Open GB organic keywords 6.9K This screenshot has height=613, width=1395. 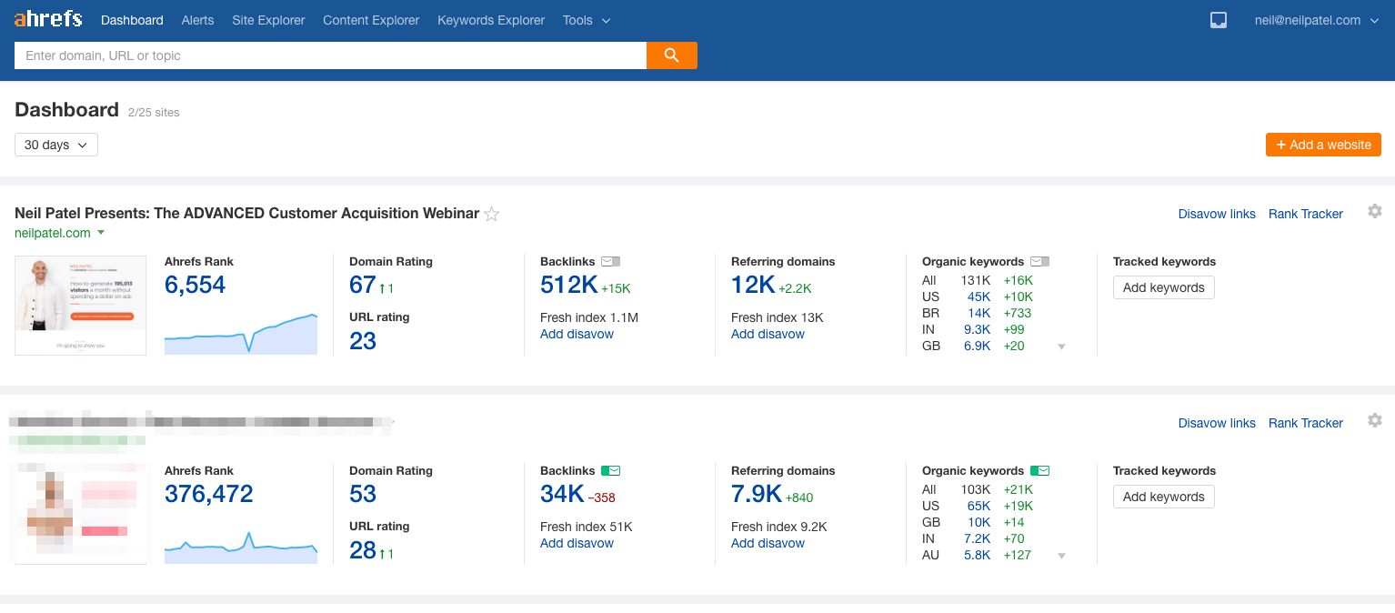[x=977, y=346]
